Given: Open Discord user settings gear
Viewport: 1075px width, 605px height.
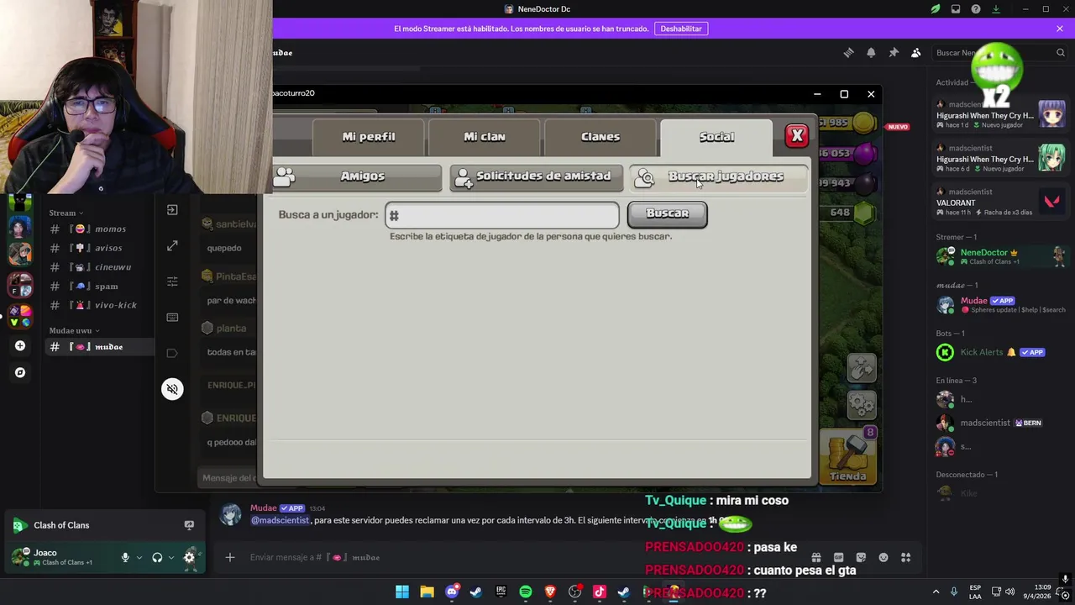Looking at the screenshot, I should pos(190,557).
